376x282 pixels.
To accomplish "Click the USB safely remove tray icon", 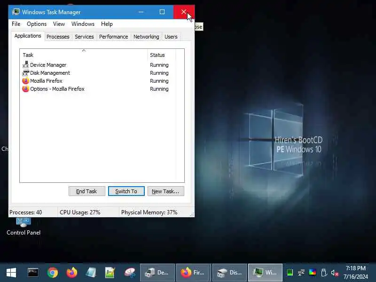I will coord(324,273).
